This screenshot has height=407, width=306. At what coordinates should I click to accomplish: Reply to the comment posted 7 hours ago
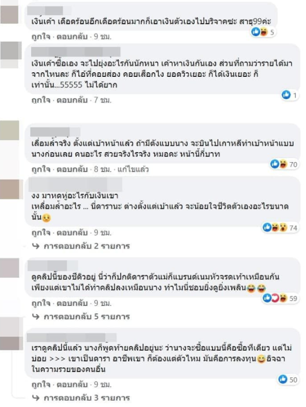coord(72,100)
